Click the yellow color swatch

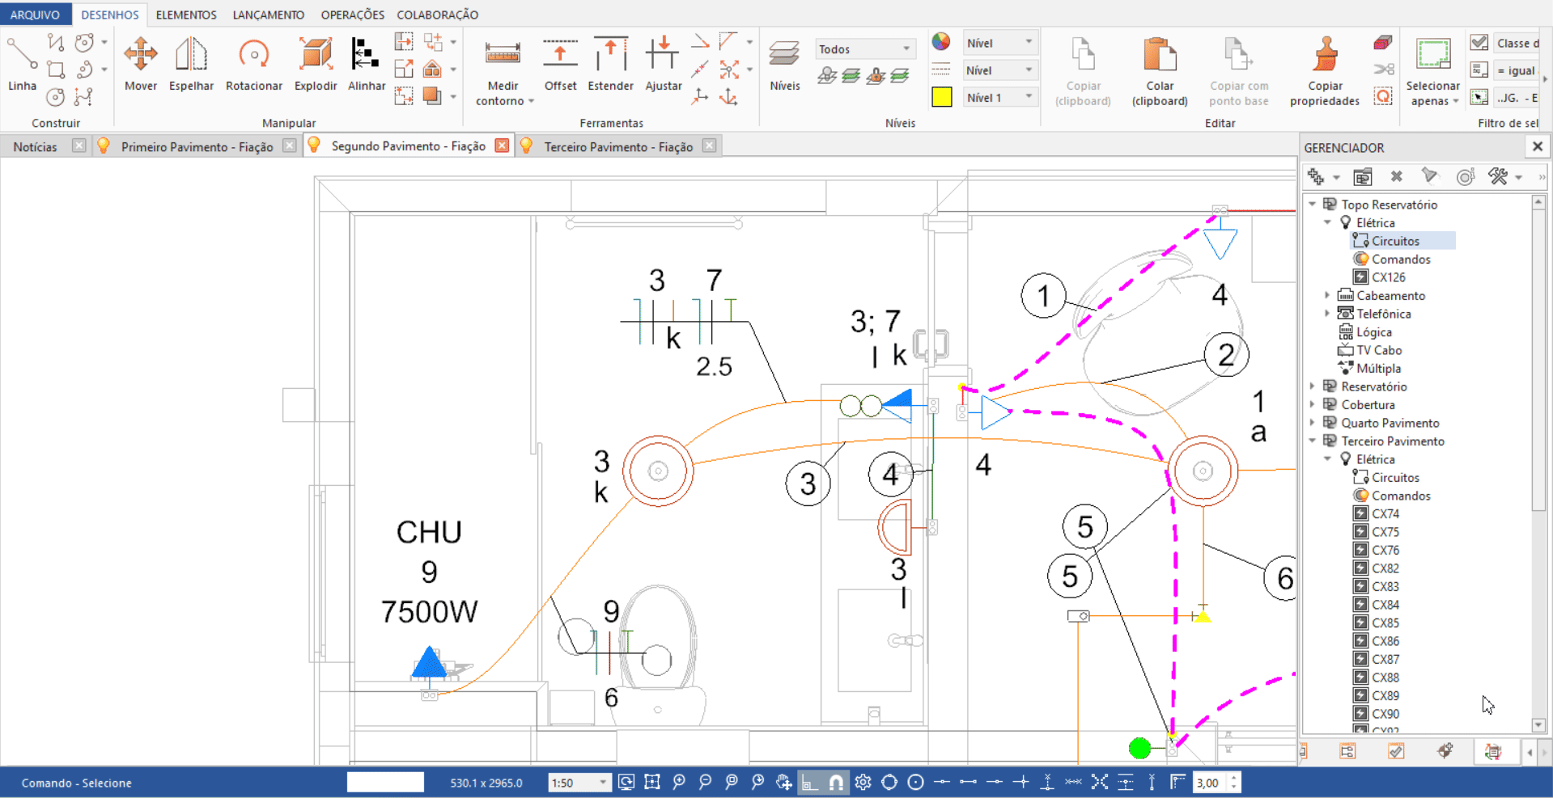pyautogui.click(x=941, y=98)
